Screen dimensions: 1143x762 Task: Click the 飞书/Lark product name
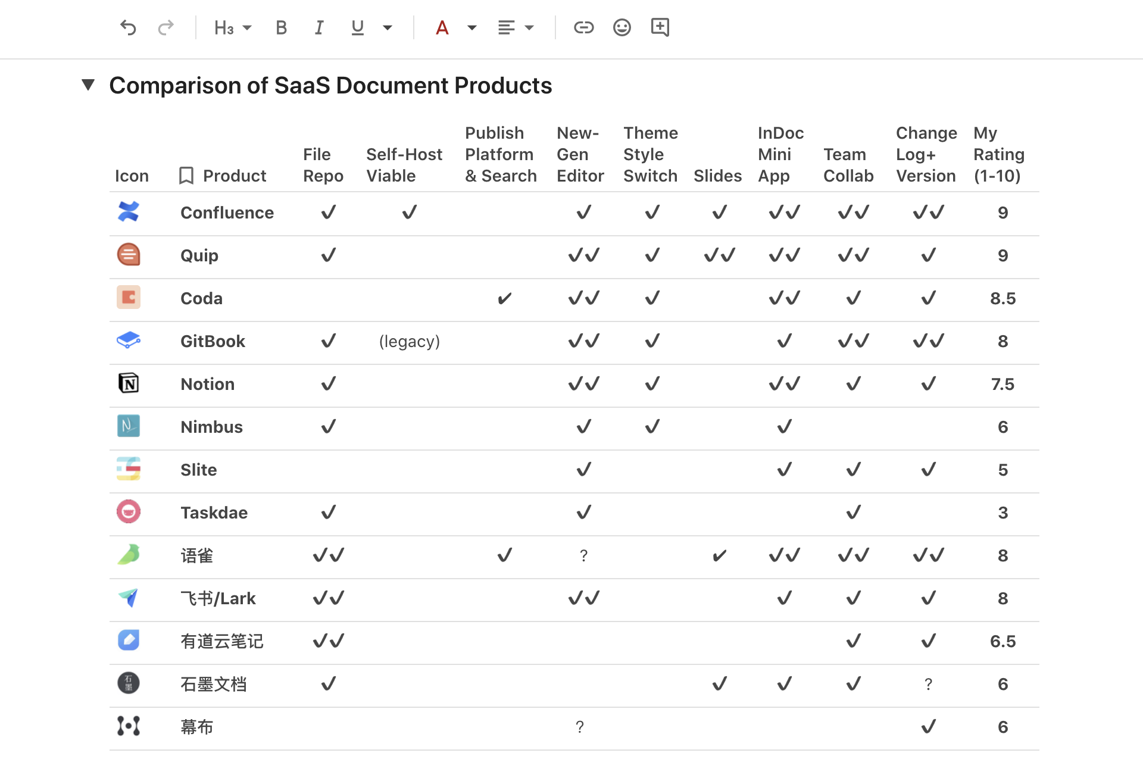coord(218,598)
